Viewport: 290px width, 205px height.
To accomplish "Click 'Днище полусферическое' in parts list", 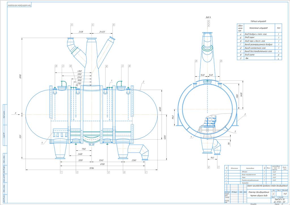I will [x=249, y=175].
